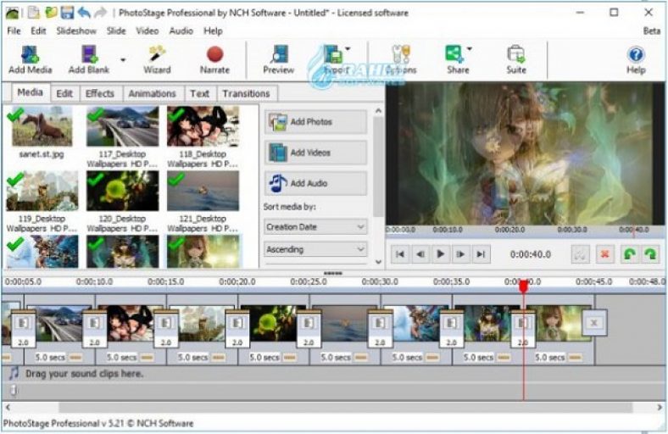Click the Help question mark icon
Viewport: 668px width, 434px height.
tap(635, 56)
